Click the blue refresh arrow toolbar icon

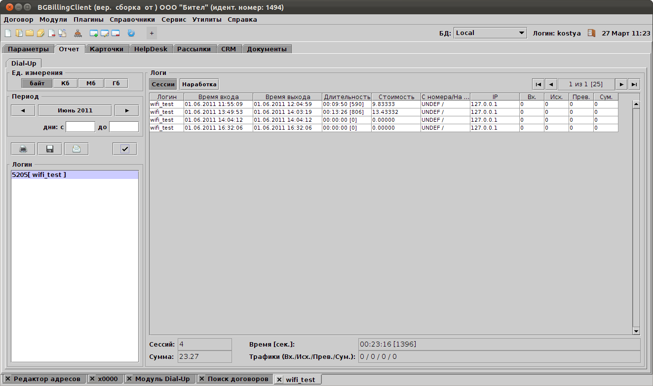131,34
